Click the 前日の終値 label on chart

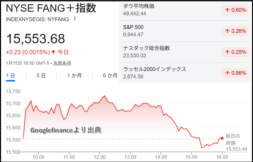point(233,139)
